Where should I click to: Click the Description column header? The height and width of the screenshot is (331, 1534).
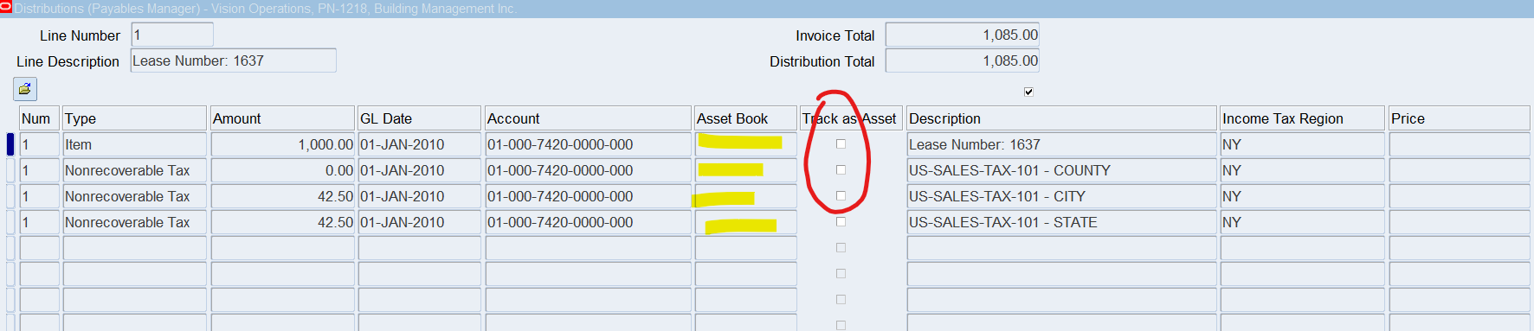pos(1062,118)
